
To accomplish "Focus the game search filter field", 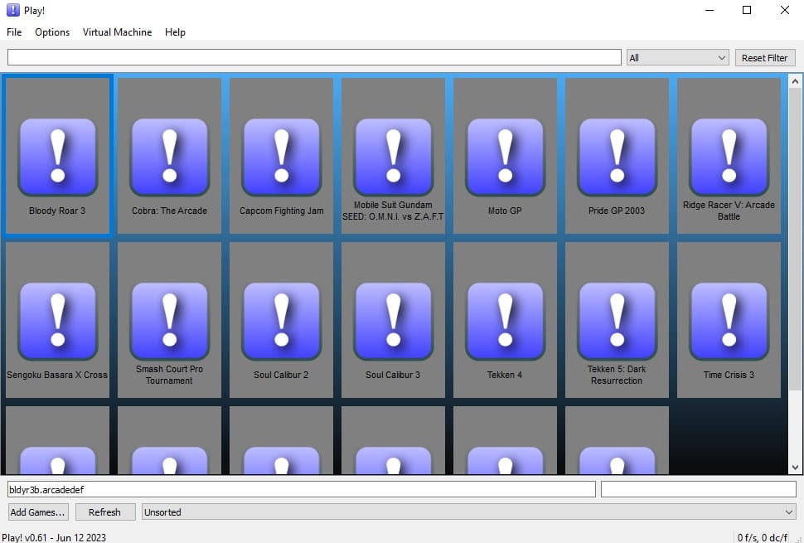I will pyautogui.click(x=314, y=57).
